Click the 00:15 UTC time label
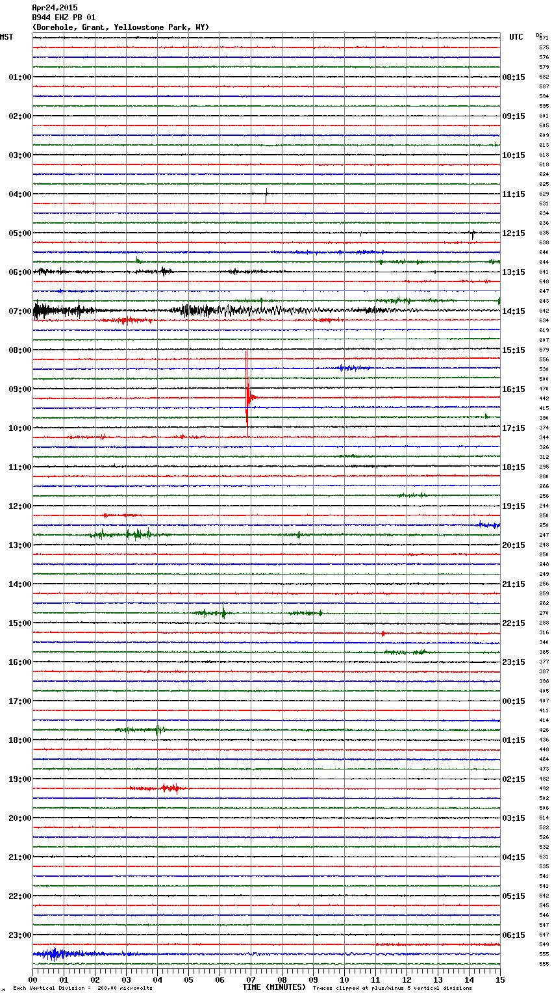 (514, 701)
